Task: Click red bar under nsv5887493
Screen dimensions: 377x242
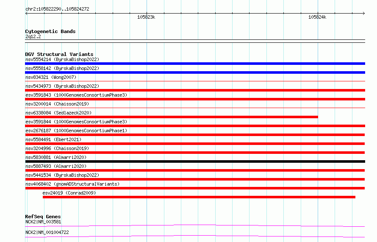Action: click(195, 170)
